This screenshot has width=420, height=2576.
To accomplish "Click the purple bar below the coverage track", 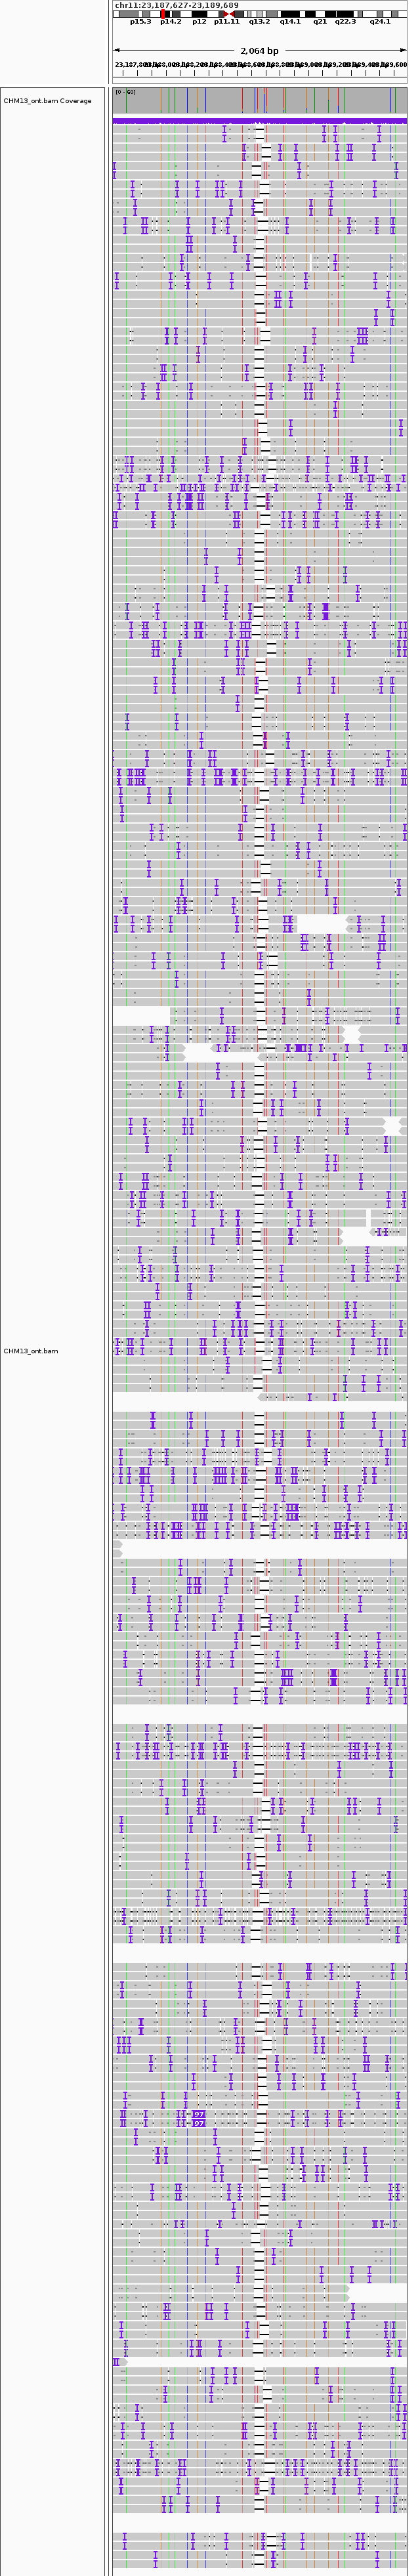I will 260,120.
